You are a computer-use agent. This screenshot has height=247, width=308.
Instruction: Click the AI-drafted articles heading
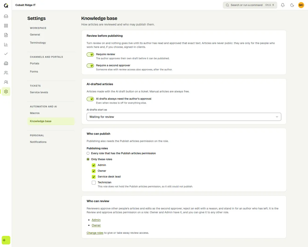tap(100, 84)
